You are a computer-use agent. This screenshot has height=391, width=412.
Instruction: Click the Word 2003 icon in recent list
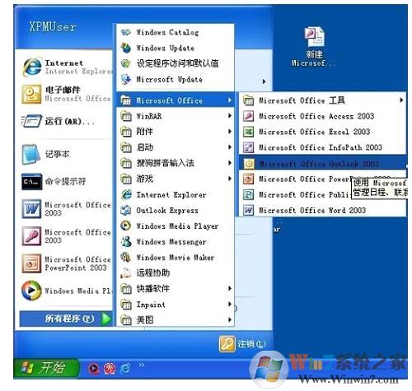pos(31,209)
